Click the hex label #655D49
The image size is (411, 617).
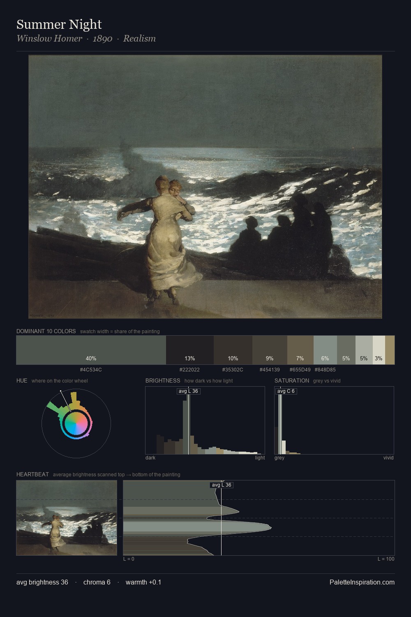[300, 370]
